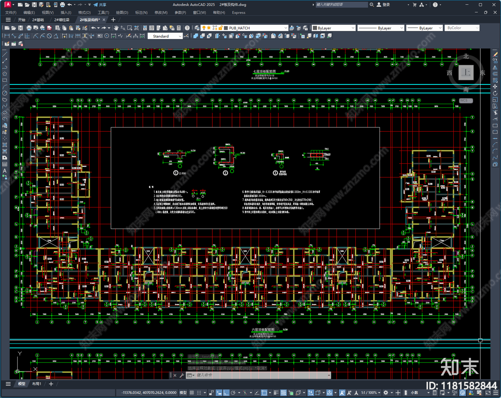Open the Layer Properties Manager icon

click(197, 28)
